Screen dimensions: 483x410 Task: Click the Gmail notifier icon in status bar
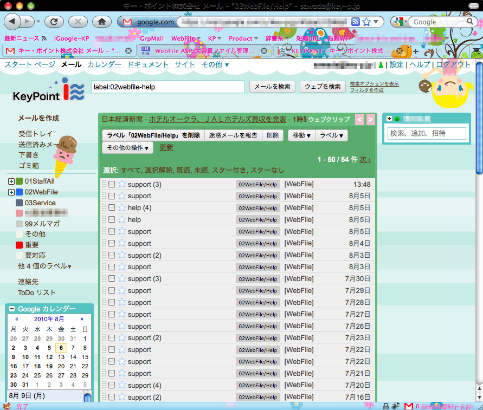click(x=408, y=406)
